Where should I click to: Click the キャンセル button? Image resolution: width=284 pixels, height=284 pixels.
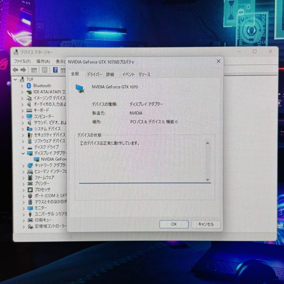pyautogui.click(x=206, y=224)
